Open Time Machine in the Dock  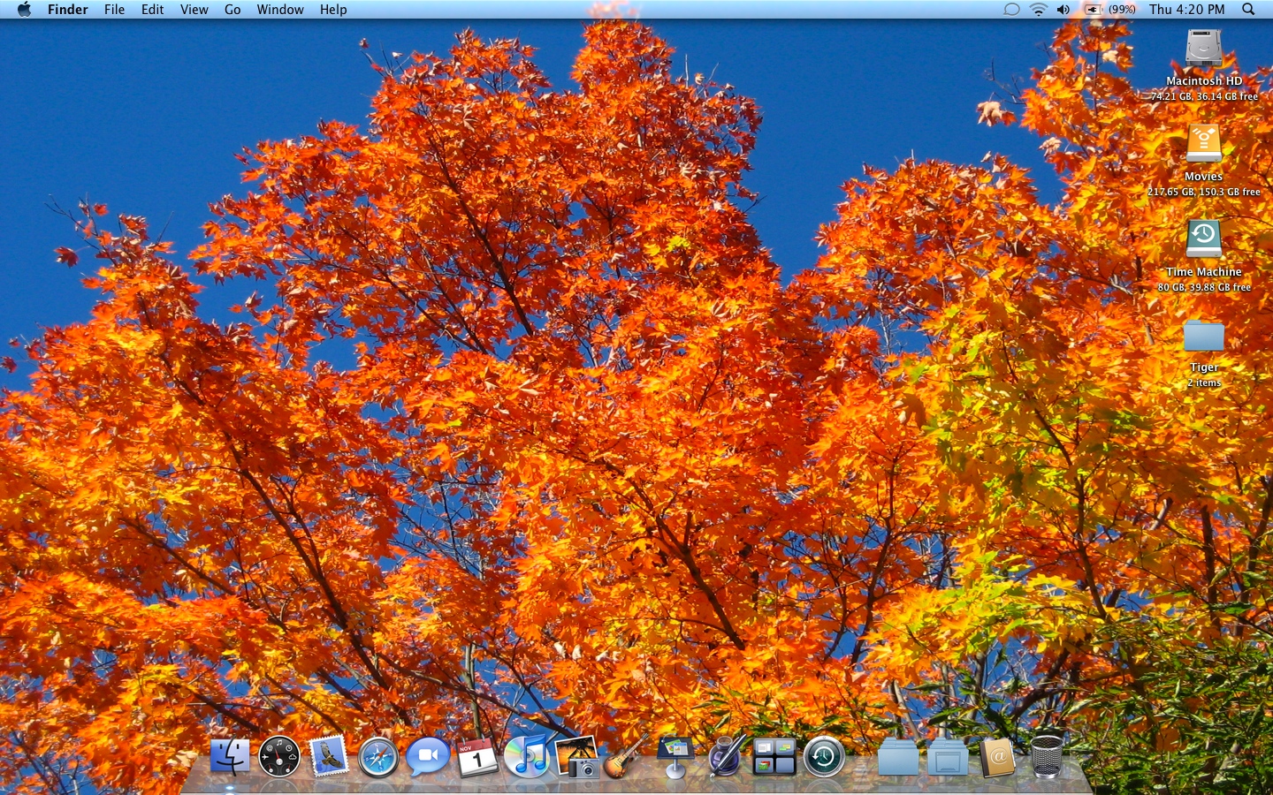[x=824, y=757]
